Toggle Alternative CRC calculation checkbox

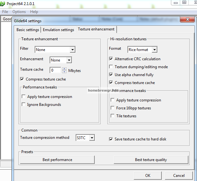pos(111,59)
